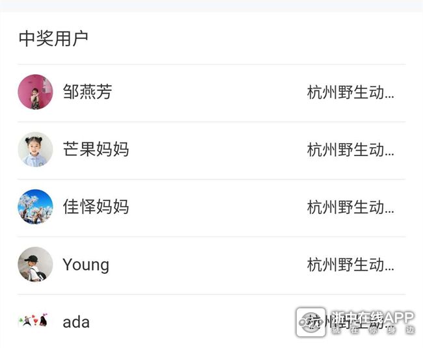
Task: Tap 芒果妈妈's girl avatar picture
Action: click(x=35, y=150)
